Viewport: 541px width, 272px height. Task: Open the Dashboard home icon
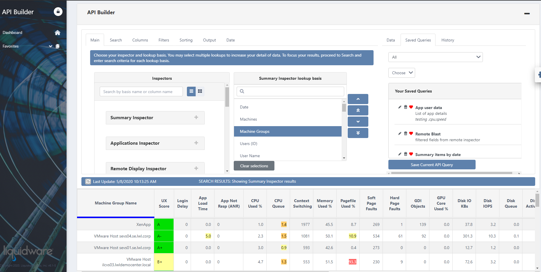pos(58,32)
